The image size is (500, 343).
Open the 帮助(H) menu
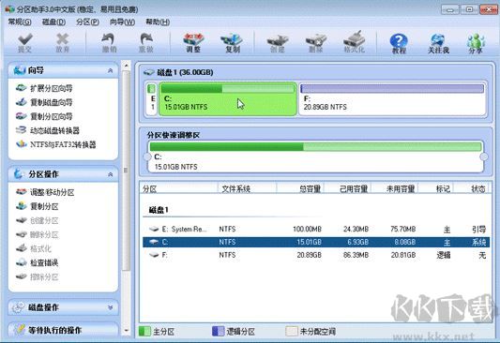click(x=158, y=22)
